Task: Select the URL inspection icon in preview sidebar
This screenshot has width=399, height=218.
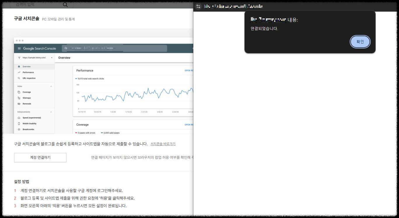Action: 19,78
